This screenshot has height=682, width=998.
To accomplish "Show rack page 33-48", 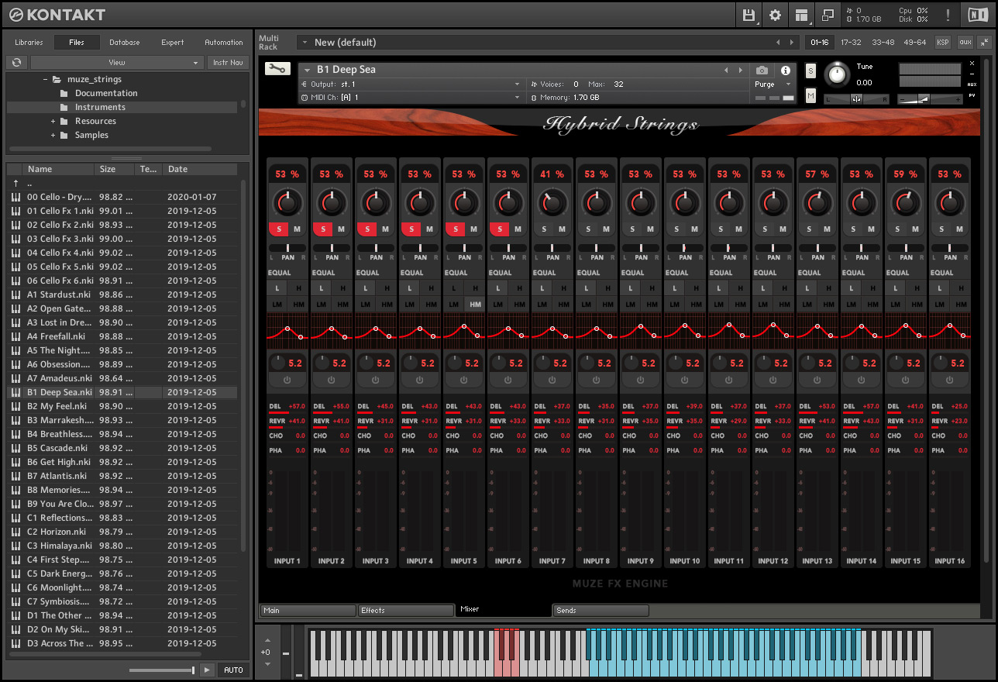I will pyautogui.click(x=883, y=43).
